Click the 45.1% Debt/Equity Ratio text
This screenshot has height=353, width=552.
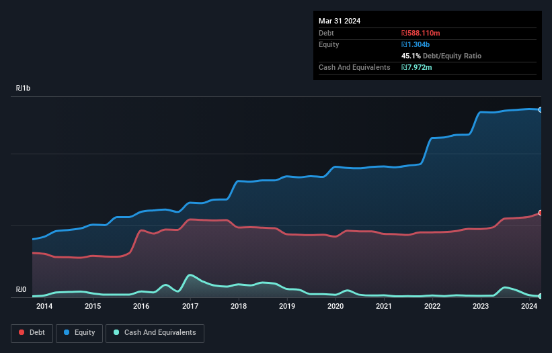[x=441, y=56]
